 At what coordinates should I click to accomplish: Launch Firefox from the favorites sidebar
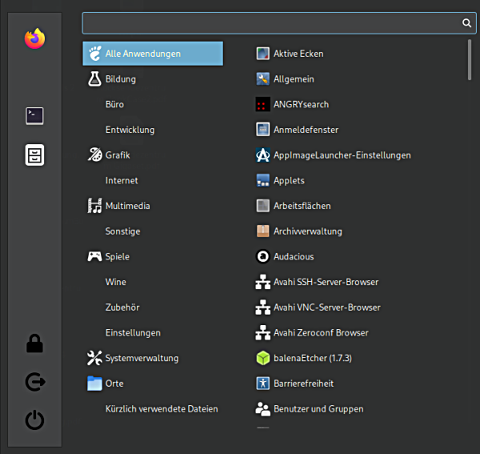(x=34, y=39)
